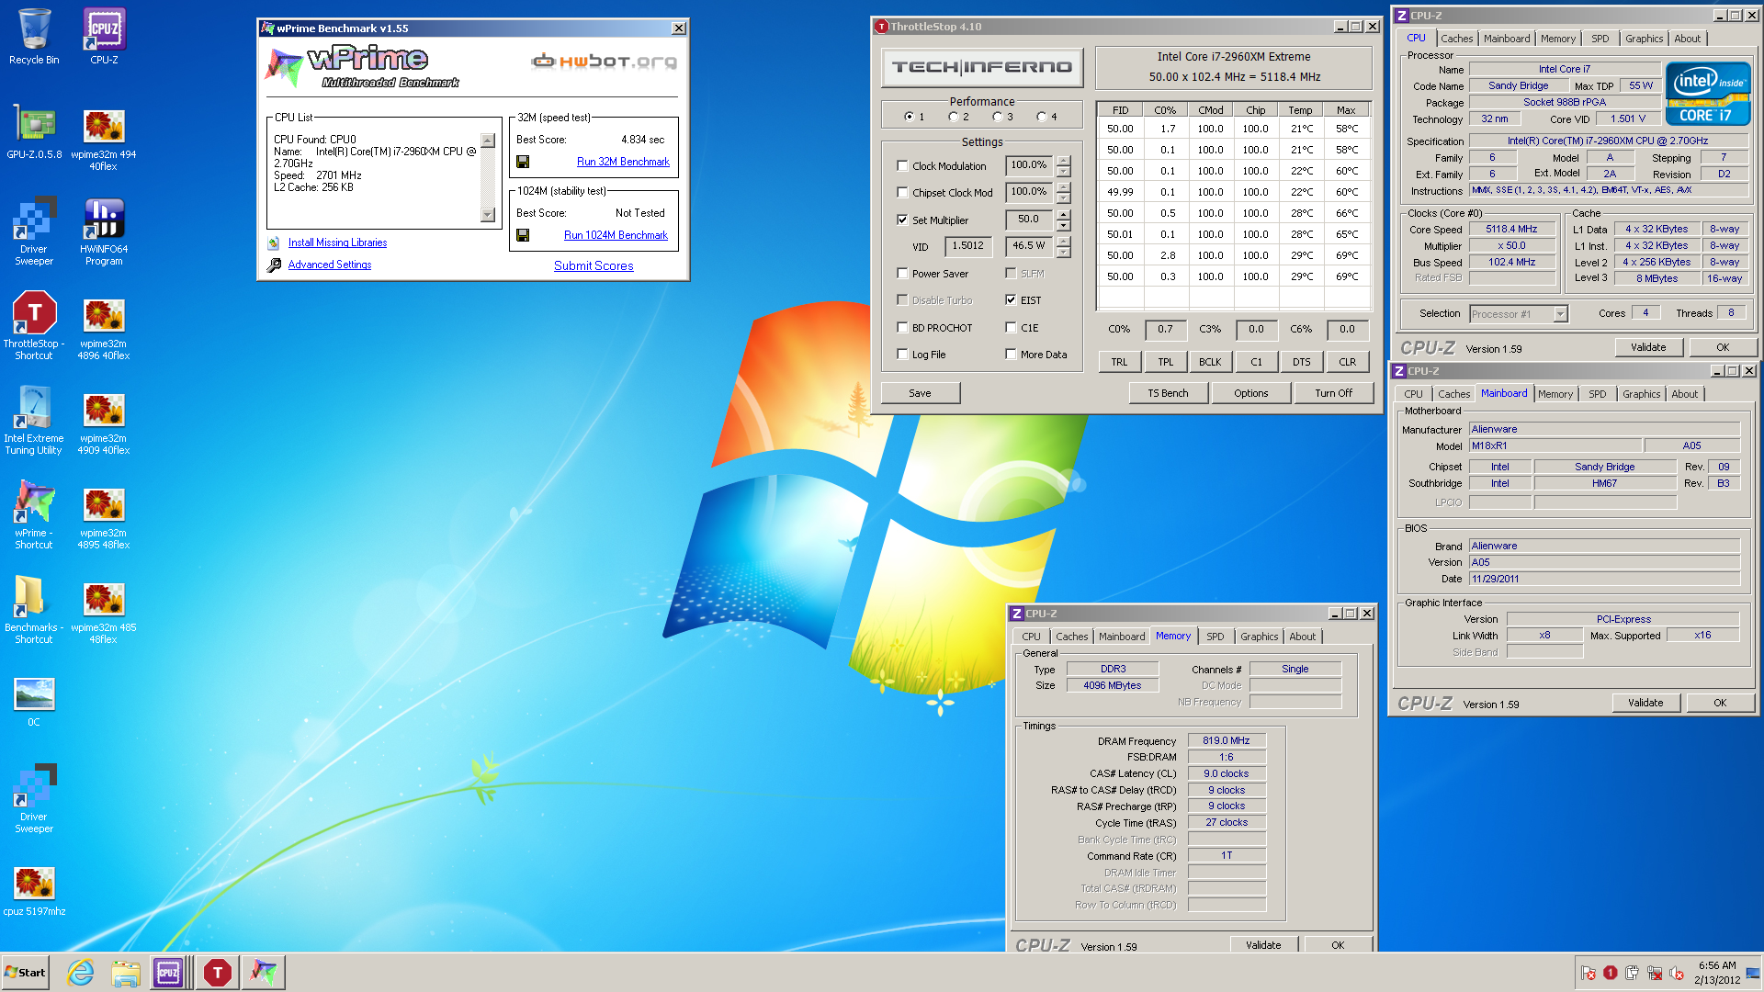Open the HWiNFO64 Program desktop icon
Image resolution: width=1764 pixels, height=992 pixels.
pos(104,220)
